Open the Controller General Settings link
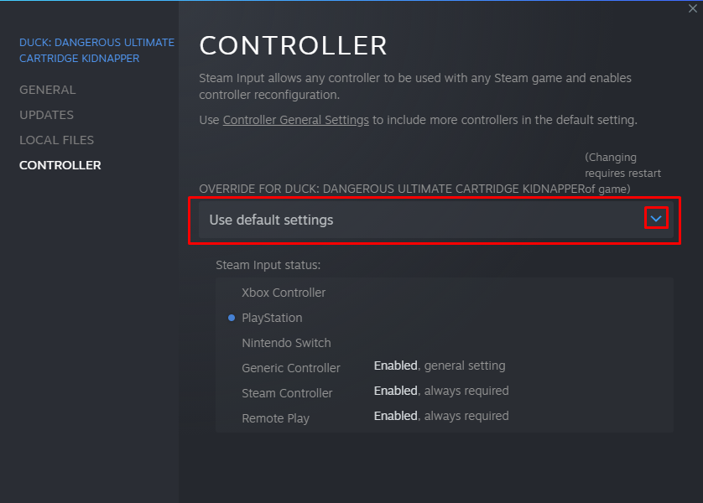The height and width of the screenshot is (503, 703). point(295,120)
